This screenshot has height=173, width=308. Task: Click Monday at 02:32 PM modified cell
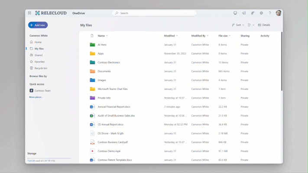click(175, 125)
